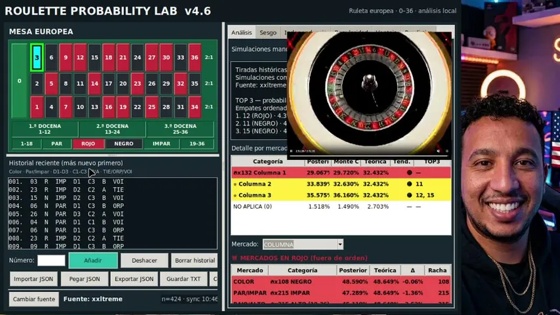Select the PAR bet
The image size is (560, 315).
56,144
